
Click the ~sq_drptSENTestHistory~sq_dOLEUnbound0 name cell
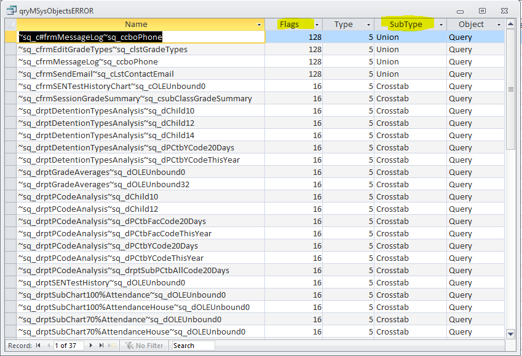(x=140, y=283)
